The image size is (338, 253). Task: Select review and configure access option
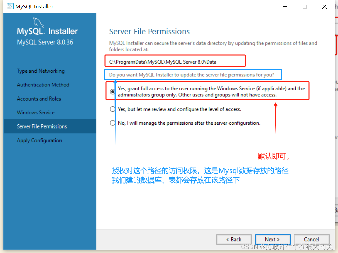click(112, 109)
